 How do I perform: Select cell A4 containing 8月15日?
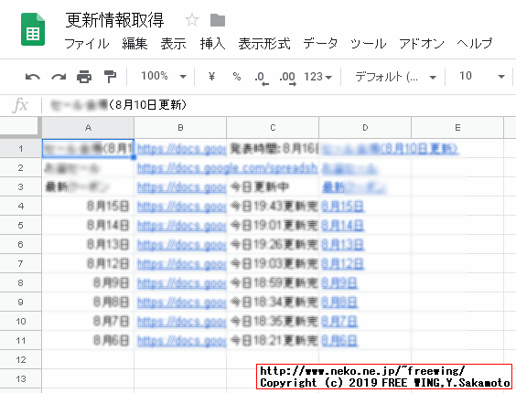(88, 207)
